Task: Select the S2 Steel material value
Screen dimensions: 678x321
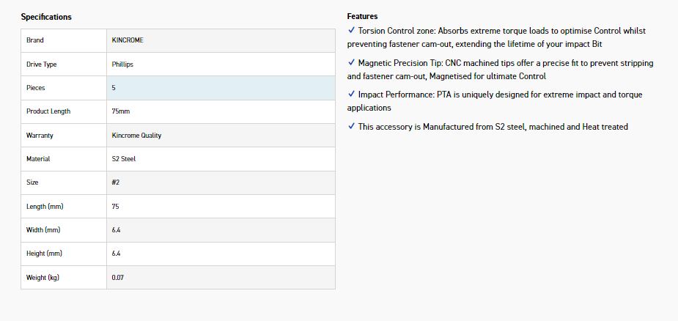Action: click(x=123, y=159)
